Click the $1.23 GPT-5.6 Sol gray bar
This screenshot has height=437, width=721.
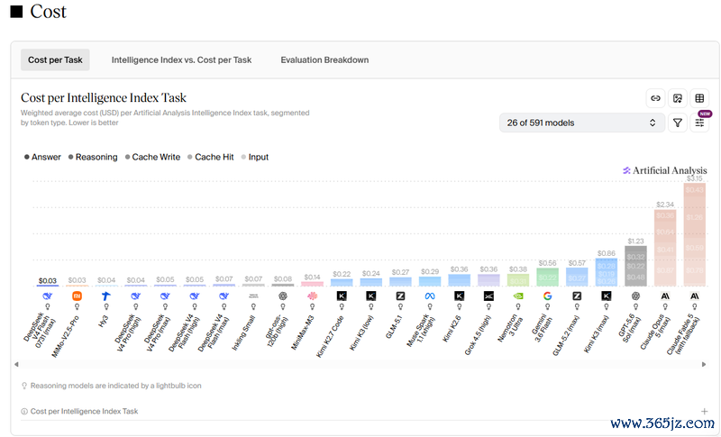point(636,266)
